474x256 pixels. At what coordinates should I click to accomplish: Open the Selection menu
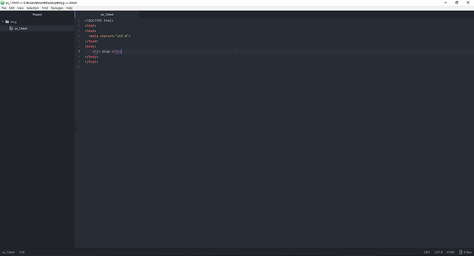(x=33, y=8)
